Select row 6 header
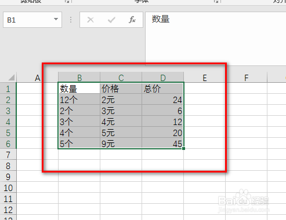286x220 pixels. coord(8,143)
